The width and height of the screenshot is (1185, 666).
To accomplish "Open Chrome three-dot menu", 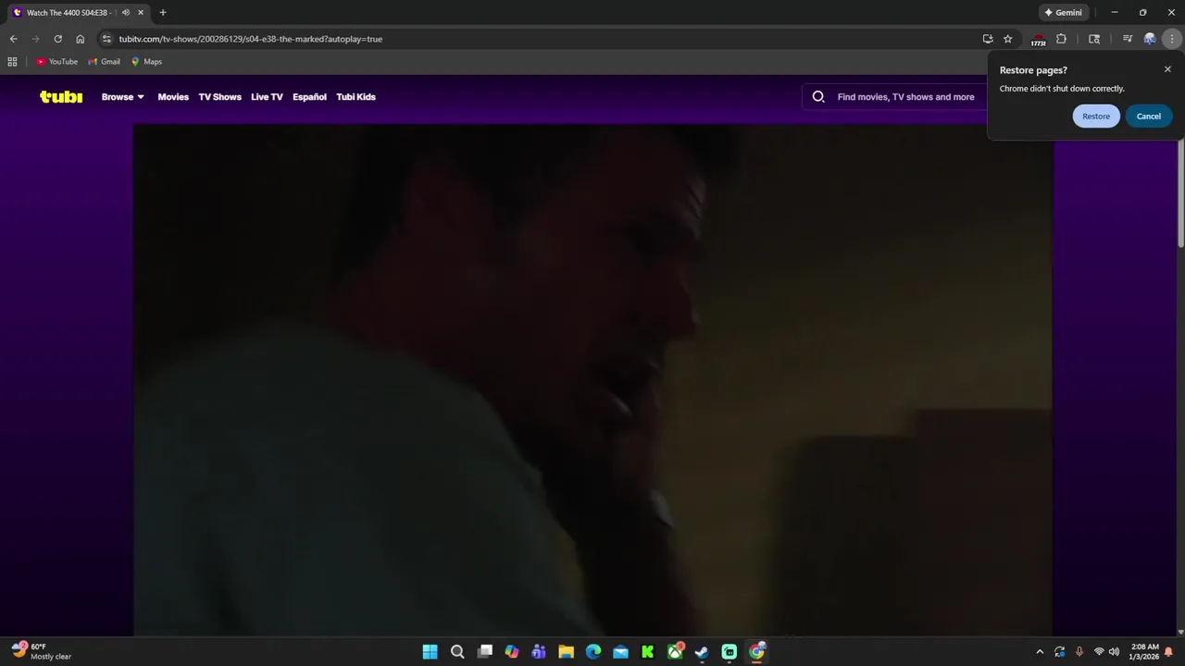I will click(x=1172, y=39).
